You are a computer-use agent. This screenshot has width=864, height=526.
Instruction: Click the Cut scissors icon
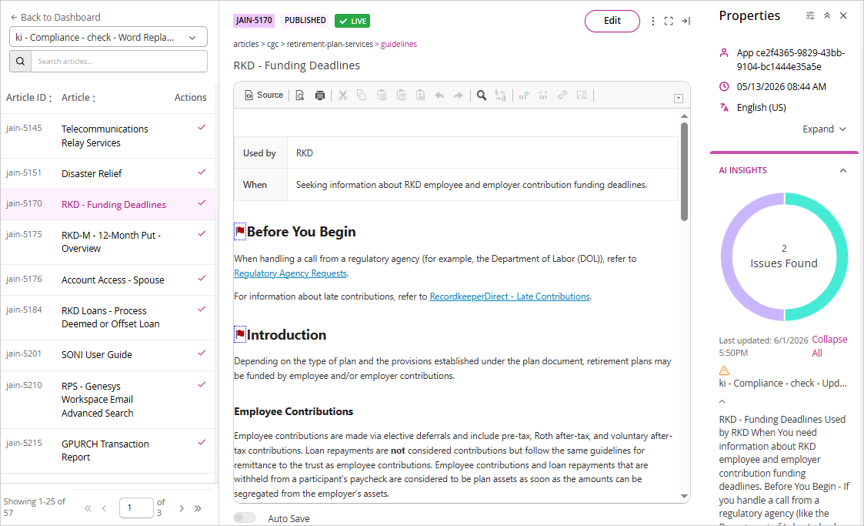(x=342, y=95)
